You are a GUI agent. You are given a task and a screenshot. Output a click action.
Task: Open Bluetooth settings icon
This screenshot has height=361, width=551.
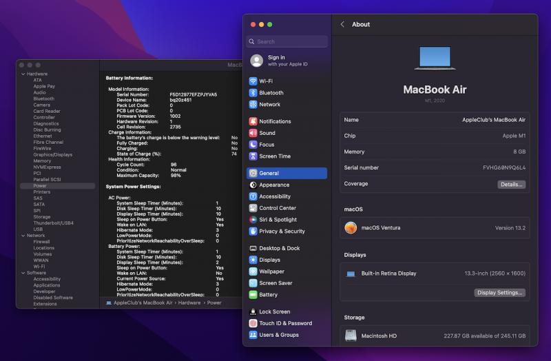tap(253, 93)
